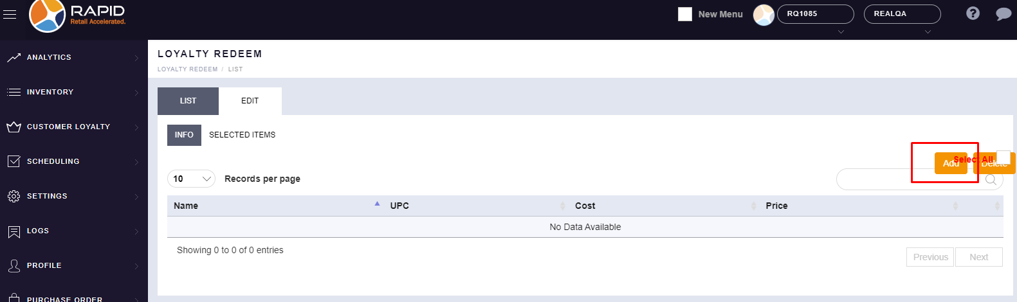Switch to the EDIT tab
This screenshot has width=1017, height=302.
click(x=250, y=101)
